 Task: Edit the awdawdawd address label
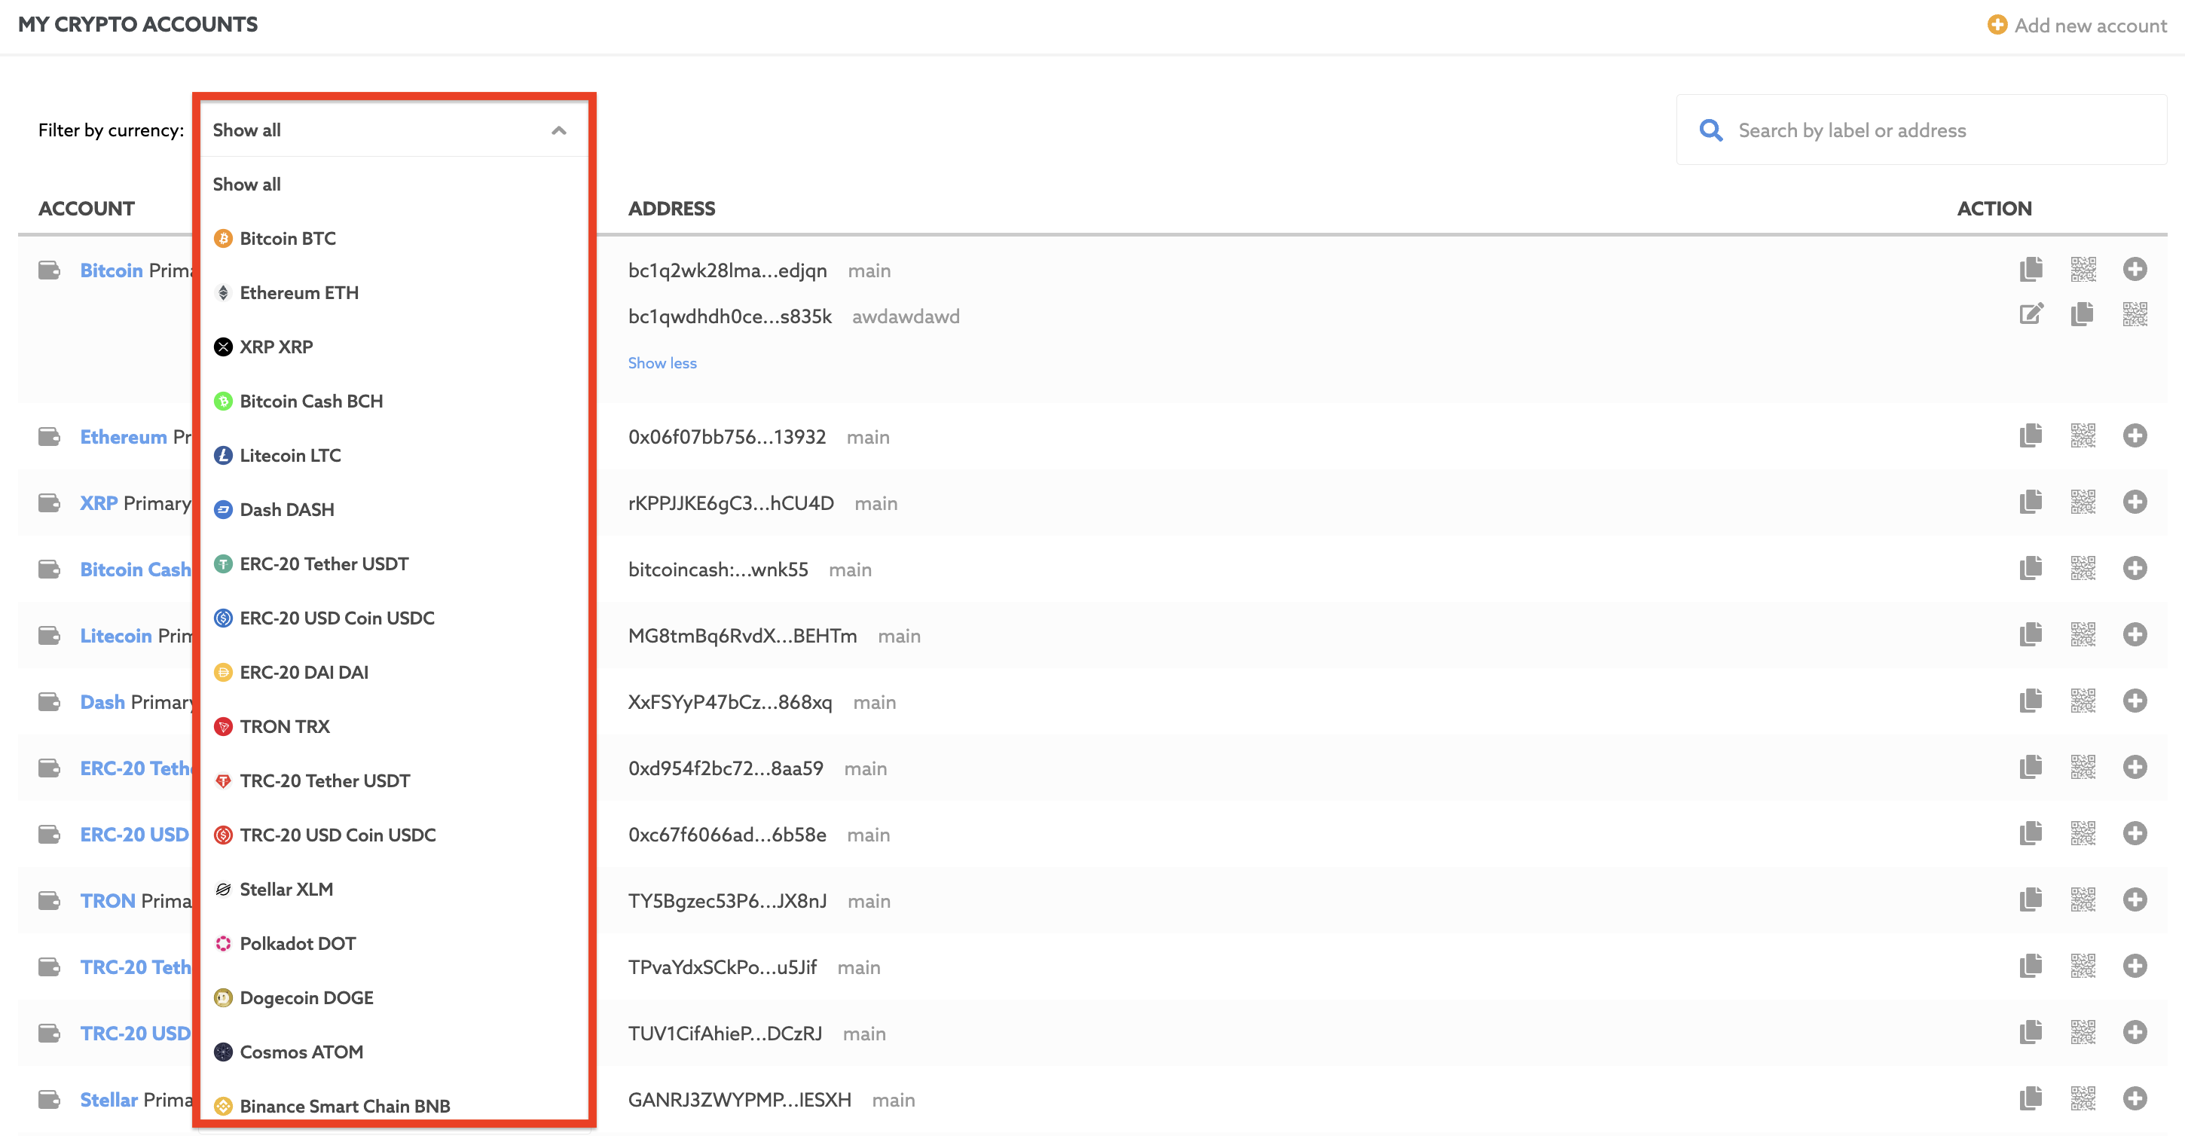(2031, 315)
